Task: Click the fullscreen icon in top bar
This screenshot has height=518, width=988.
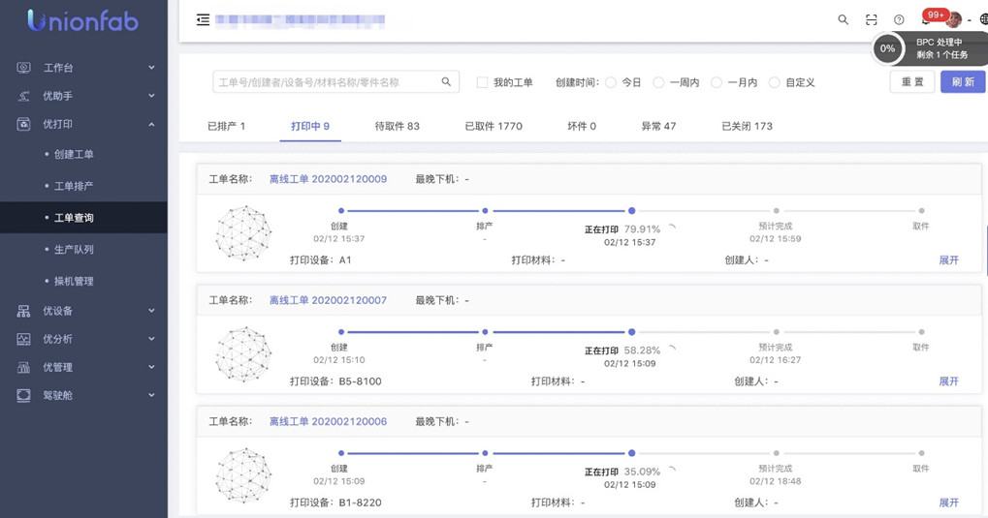Action: 871,19
